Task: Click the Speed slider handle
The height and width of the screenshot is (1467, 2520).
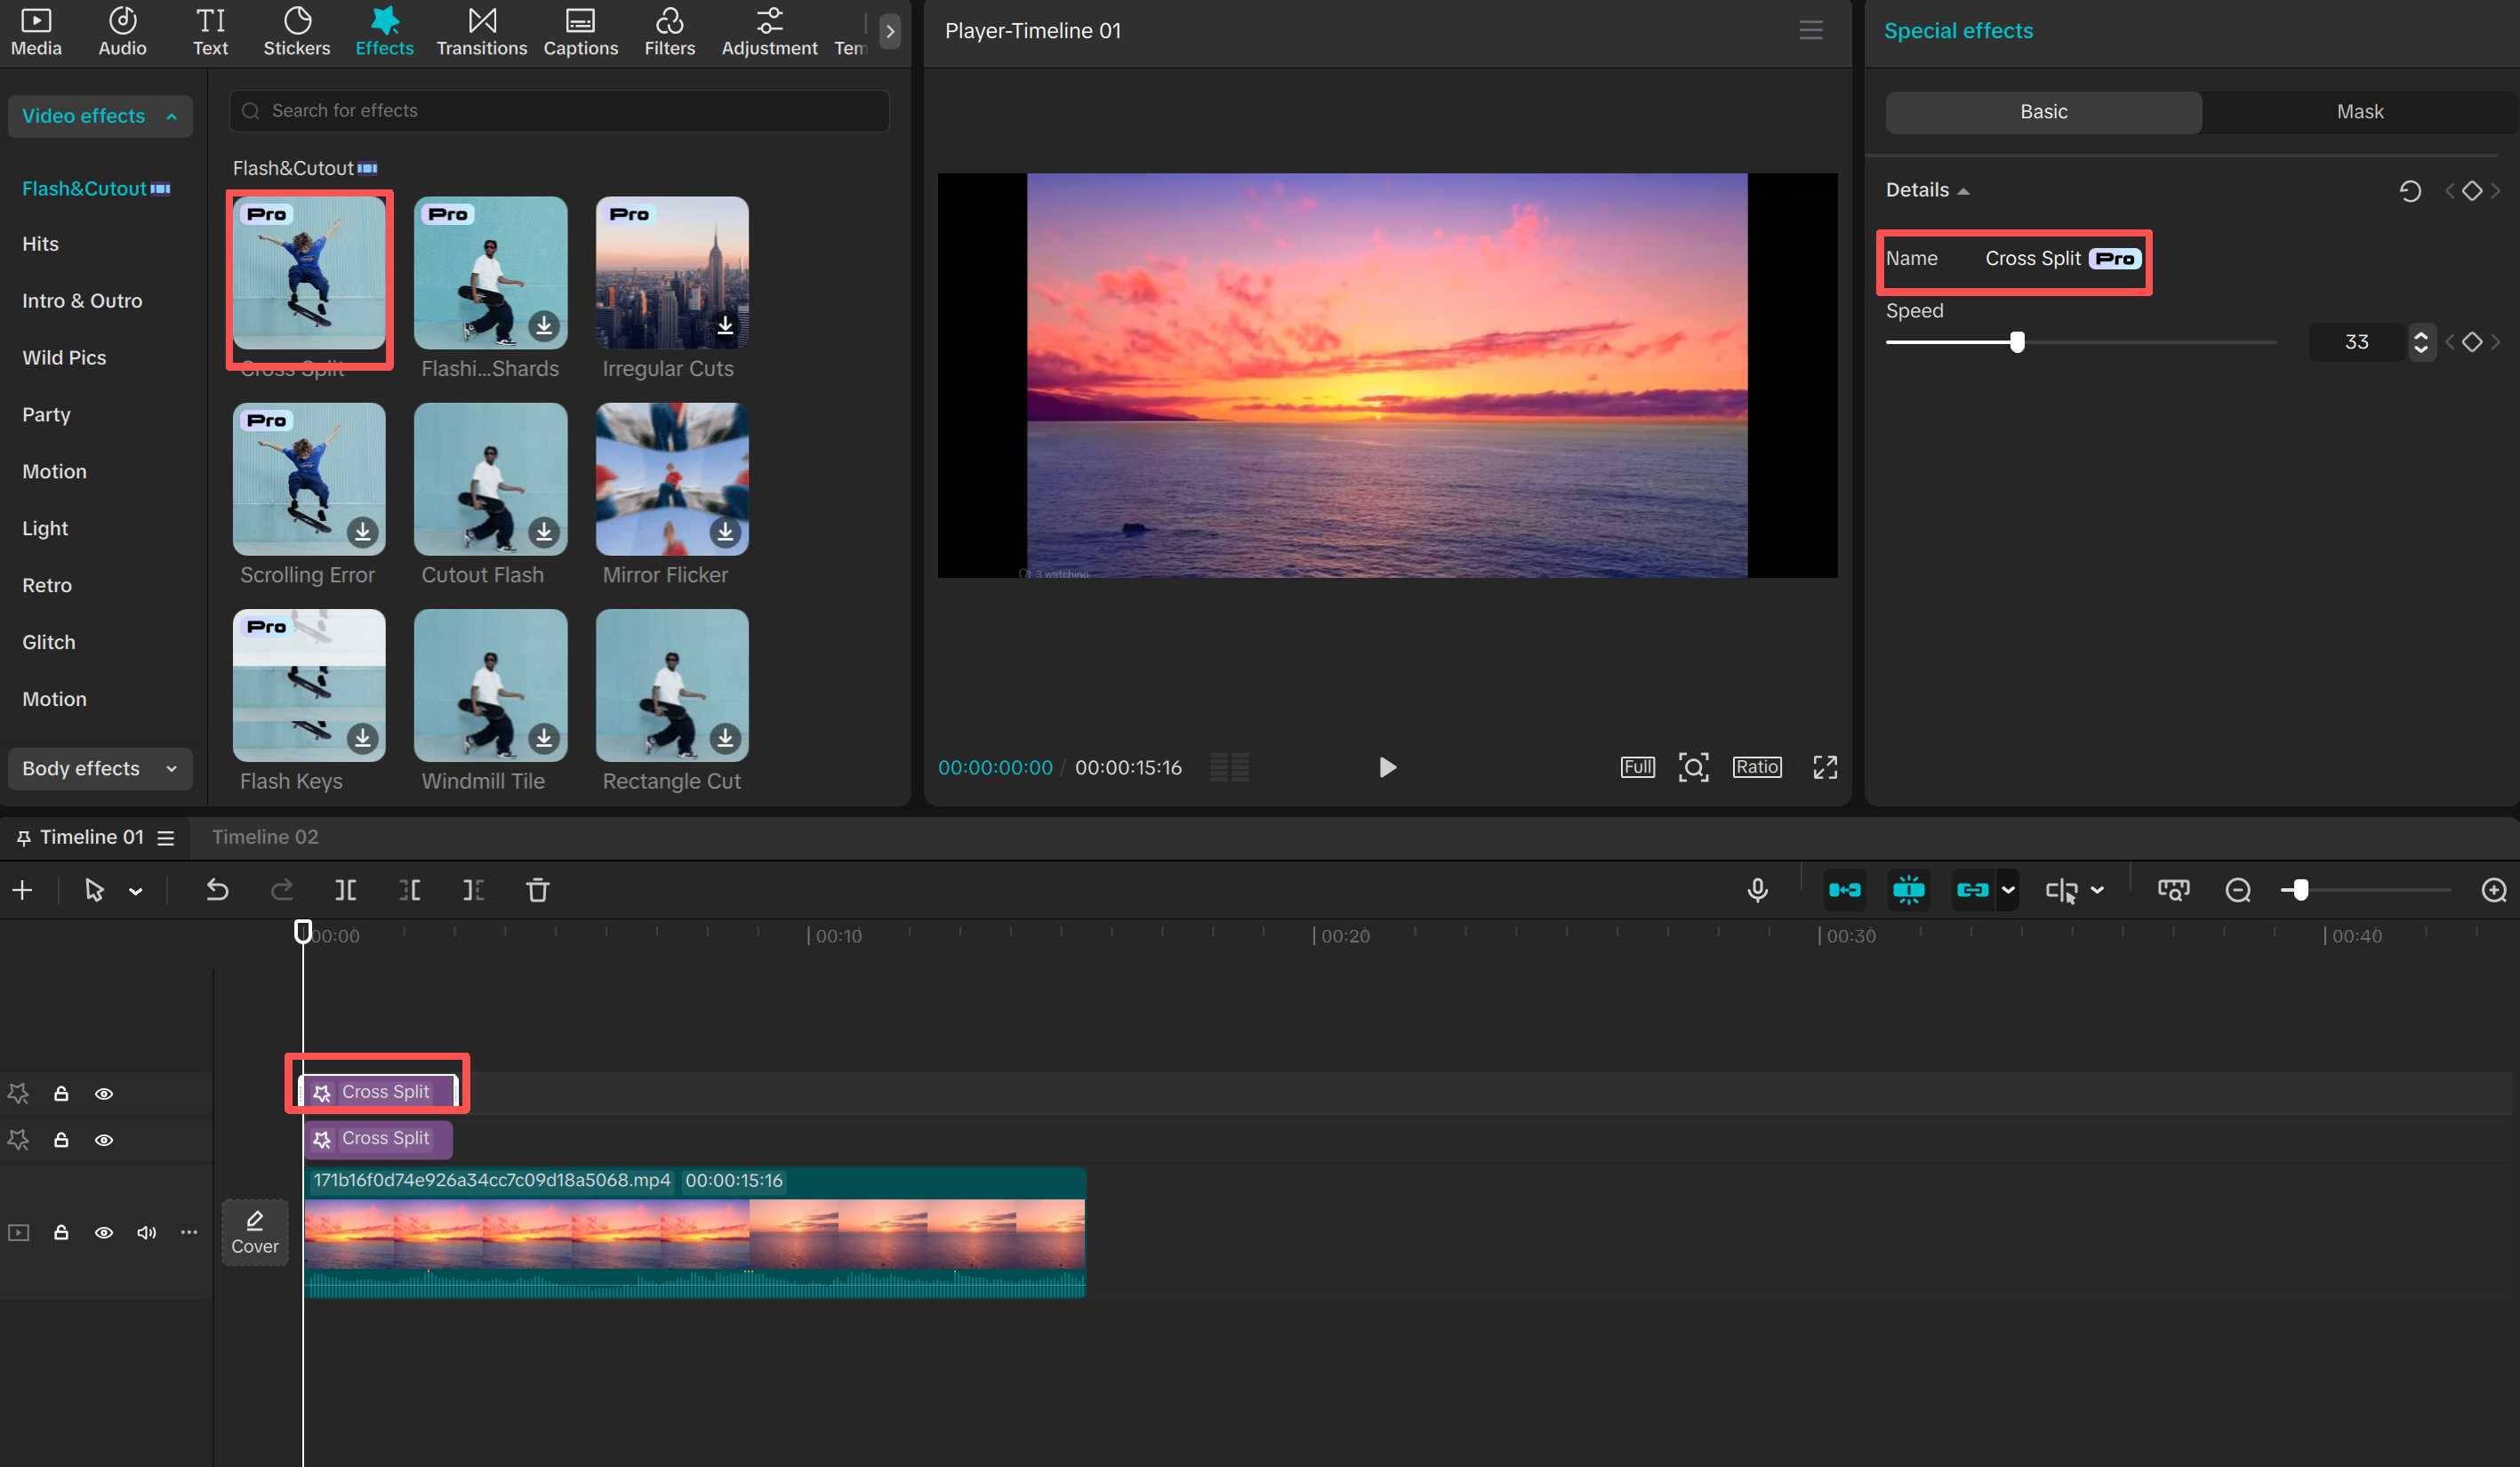Action: coord(2017,342)
